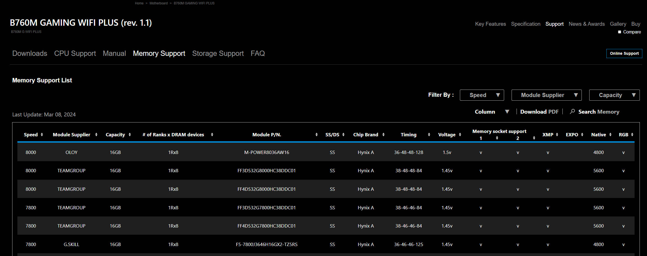Sort by Module P/N. column arrows
The image size is (647, 256).
pos(316,135)
